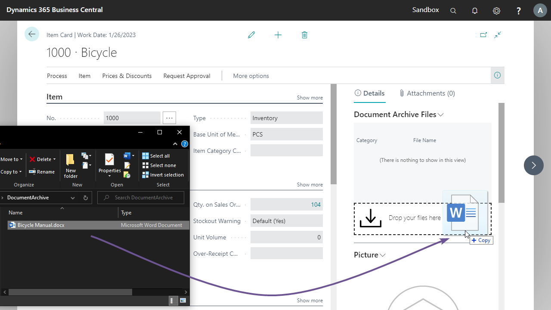Click the help question mark icon
Screen dimensions: 551x310
pos(519,11)
